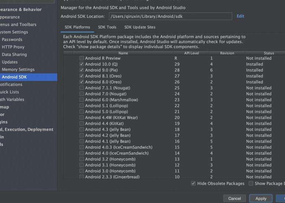Click Edit link for SDK location

(x=240, y=16)
